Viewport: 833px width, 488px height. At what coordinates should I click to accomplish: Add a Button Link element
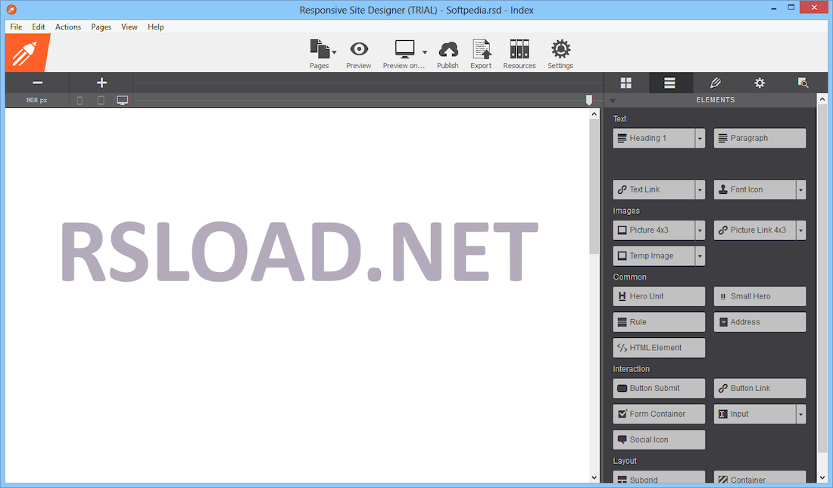click(760, 389)
